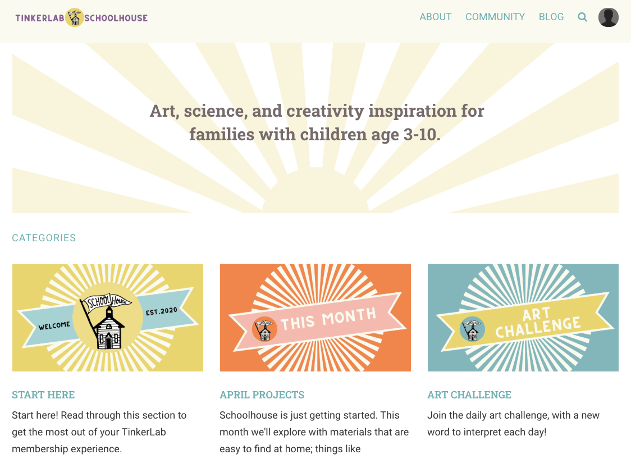Click small schoolhouse badge on This Month banner
Screen dimensions: 631x459
[264, 329]
